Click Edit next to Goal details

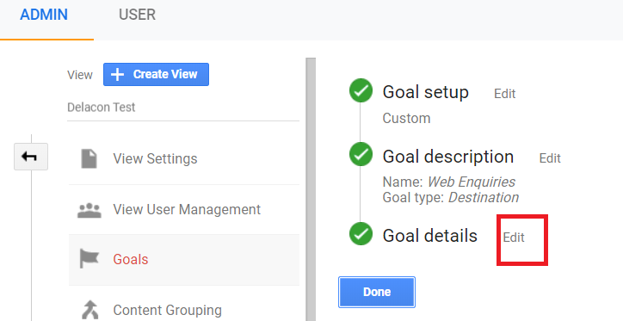514,238
